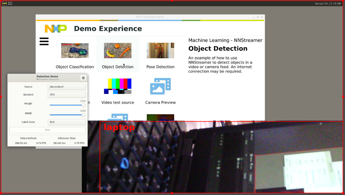
Task: Click the Detection Demo window title
Action: pyautogui.click(x=47, y=77)
